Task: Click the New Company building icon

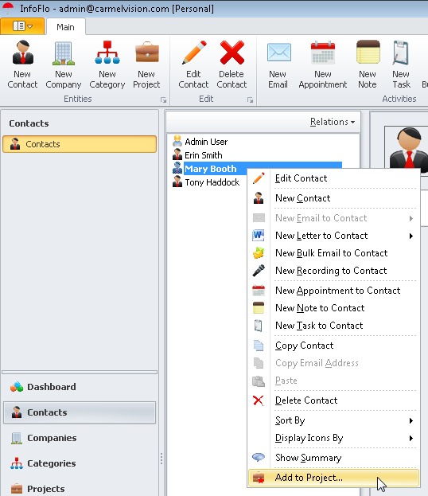Action: (x=63, y=53)
